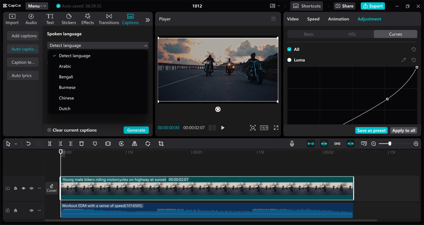Open the selection tool mode dropdown
This screenshot has width=424, height=225.
coord(16,144)
